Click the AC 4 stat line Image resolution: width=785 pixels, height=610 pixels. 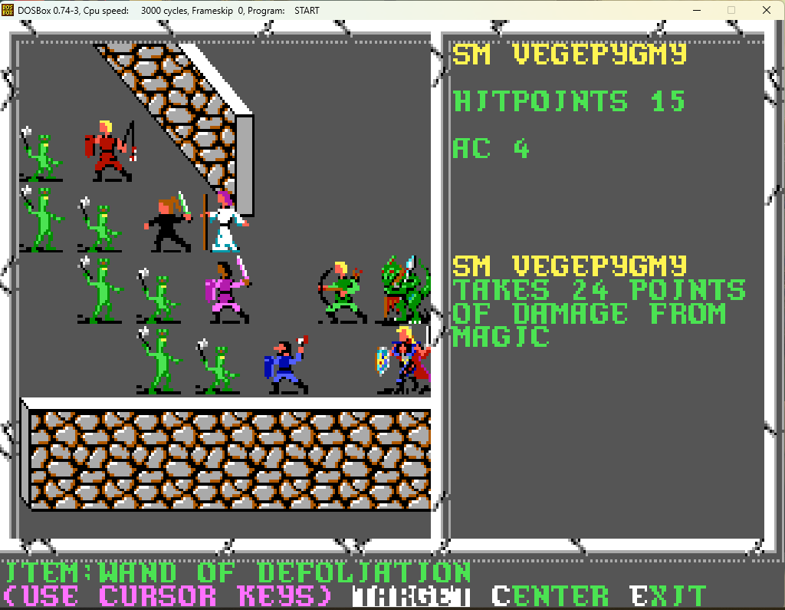pos(491,148)
